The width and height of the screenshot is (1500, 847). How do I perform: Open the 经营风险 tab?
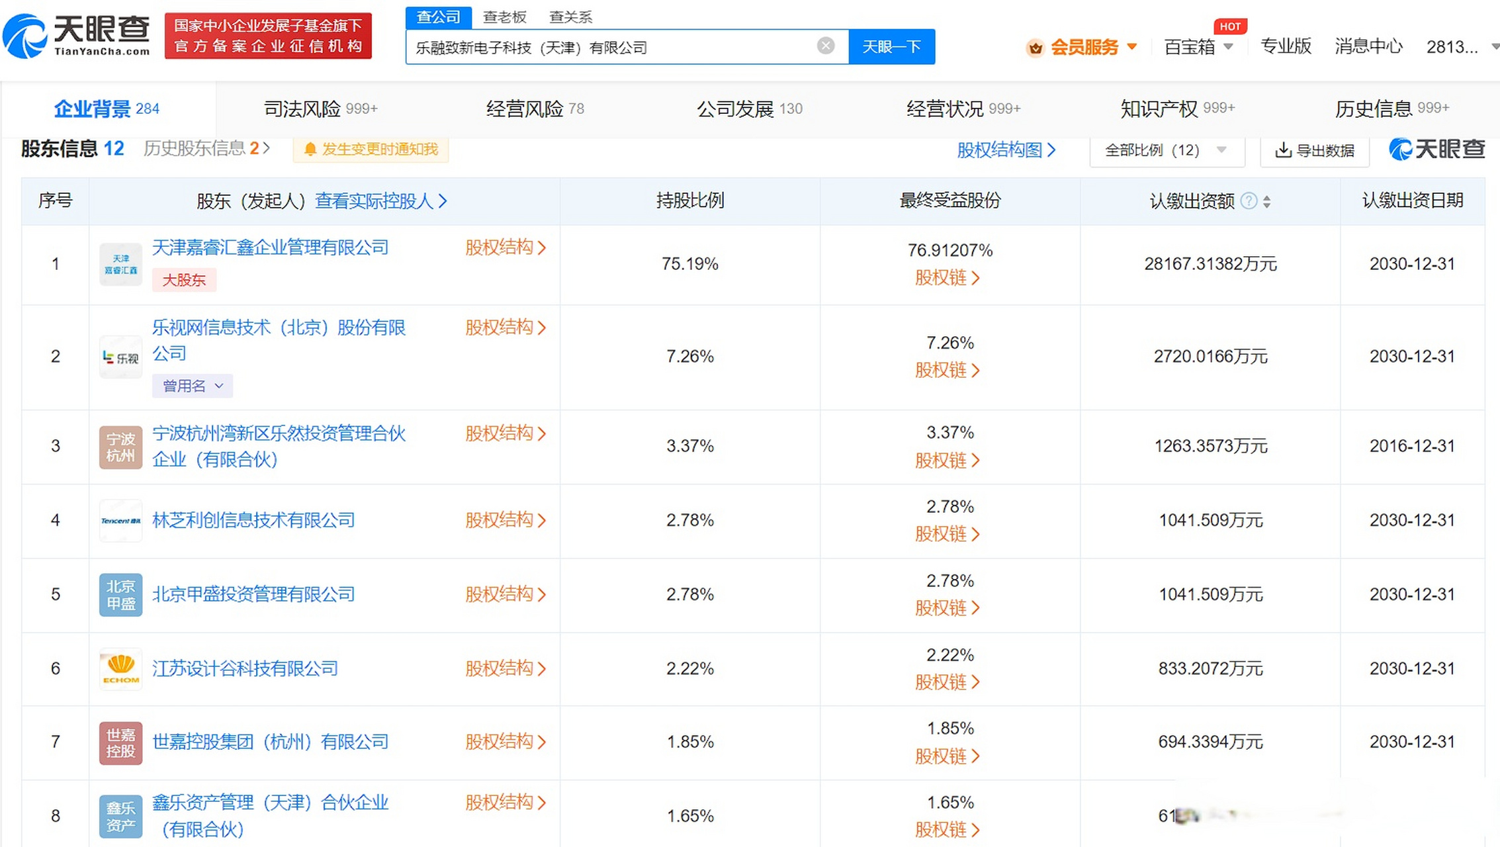pyautogui.click(x=535, y=109)
